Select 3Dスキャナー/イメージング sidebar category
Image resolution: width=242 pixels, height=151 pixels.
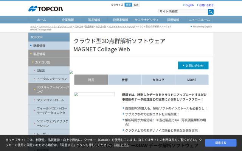point(49,89)
